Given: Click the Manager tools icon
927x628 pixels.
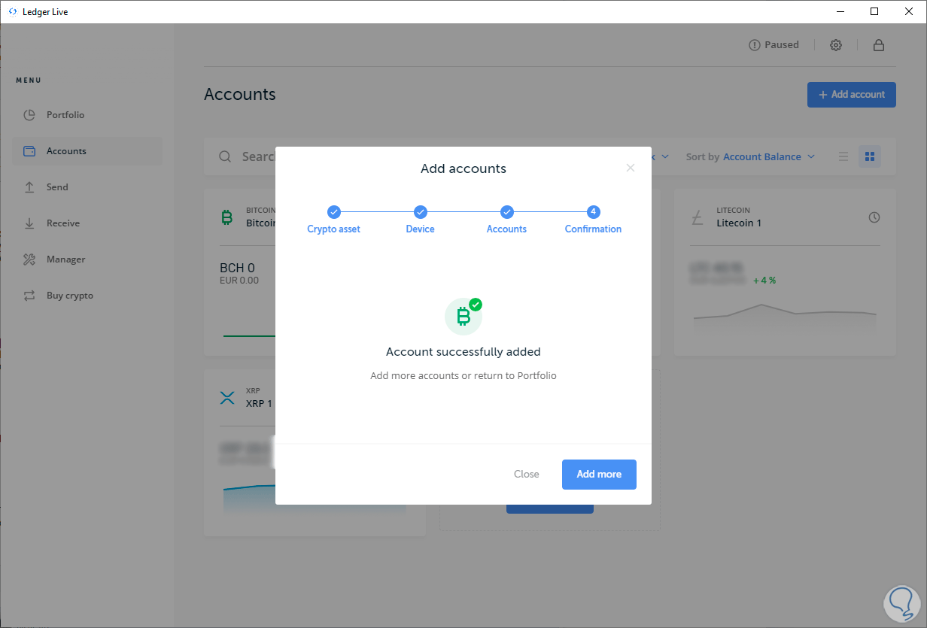Looking at the screenshot, I should (x=29, y=259).
